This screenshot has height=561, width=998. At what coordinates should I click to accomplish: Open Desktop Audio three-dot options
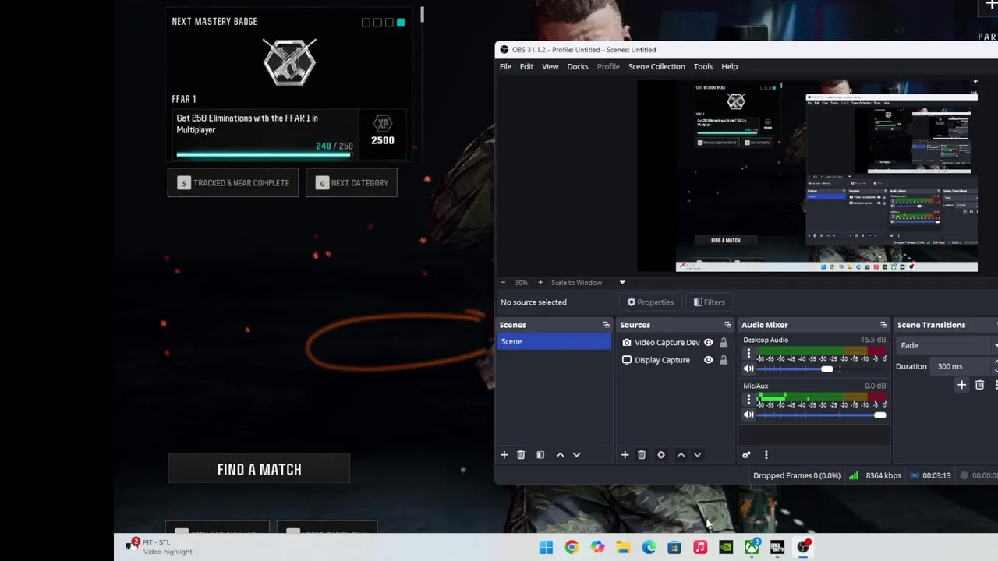tap(748, 355)
